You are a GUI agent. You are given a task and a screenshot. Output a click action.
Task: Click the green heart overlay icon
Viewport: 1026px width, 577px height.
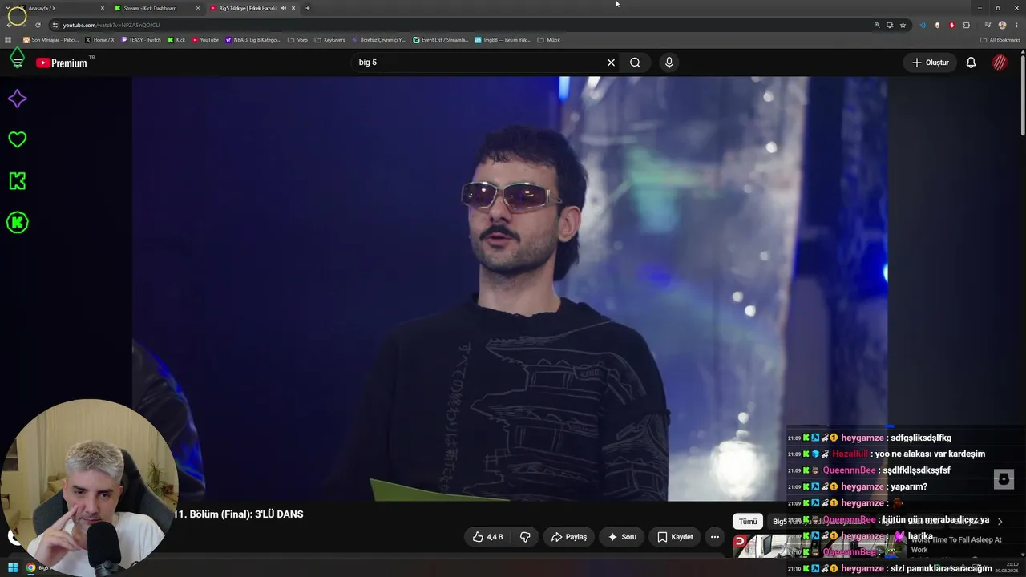(x=17, y=139)
